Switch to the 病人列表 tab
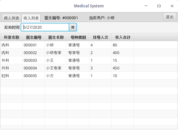178x130 pixels. [x=11, y=18]
